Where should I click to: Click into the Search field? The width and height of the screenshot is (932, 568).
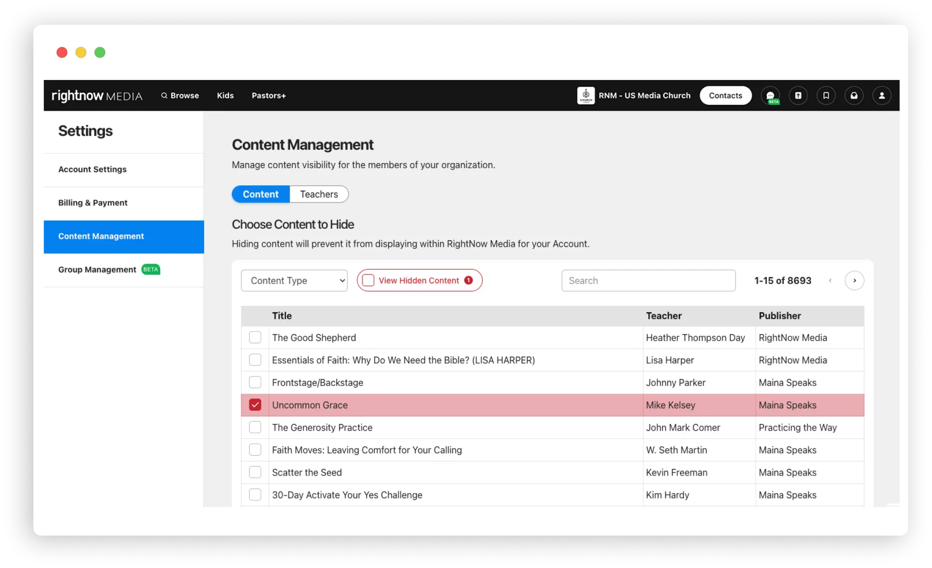pos(648,281)
